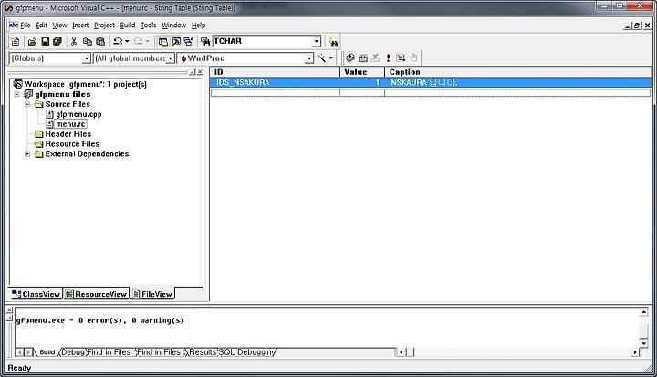Screen dimensions: 657x377
Task: Open the Window menu
Action: 173,26
